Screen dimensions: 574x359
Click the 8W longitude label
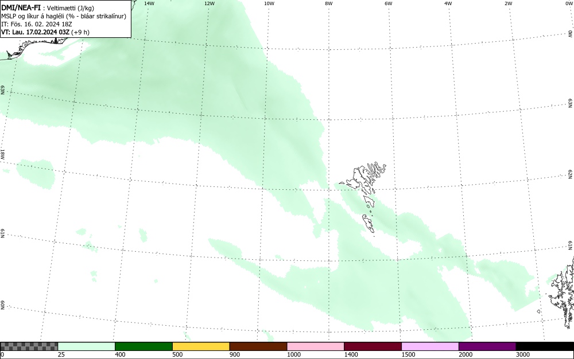point(329,3)
